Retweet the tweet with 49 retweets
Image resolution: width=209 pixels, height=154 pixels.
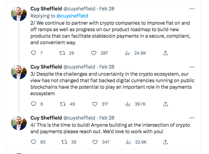(x=63, y=104)
